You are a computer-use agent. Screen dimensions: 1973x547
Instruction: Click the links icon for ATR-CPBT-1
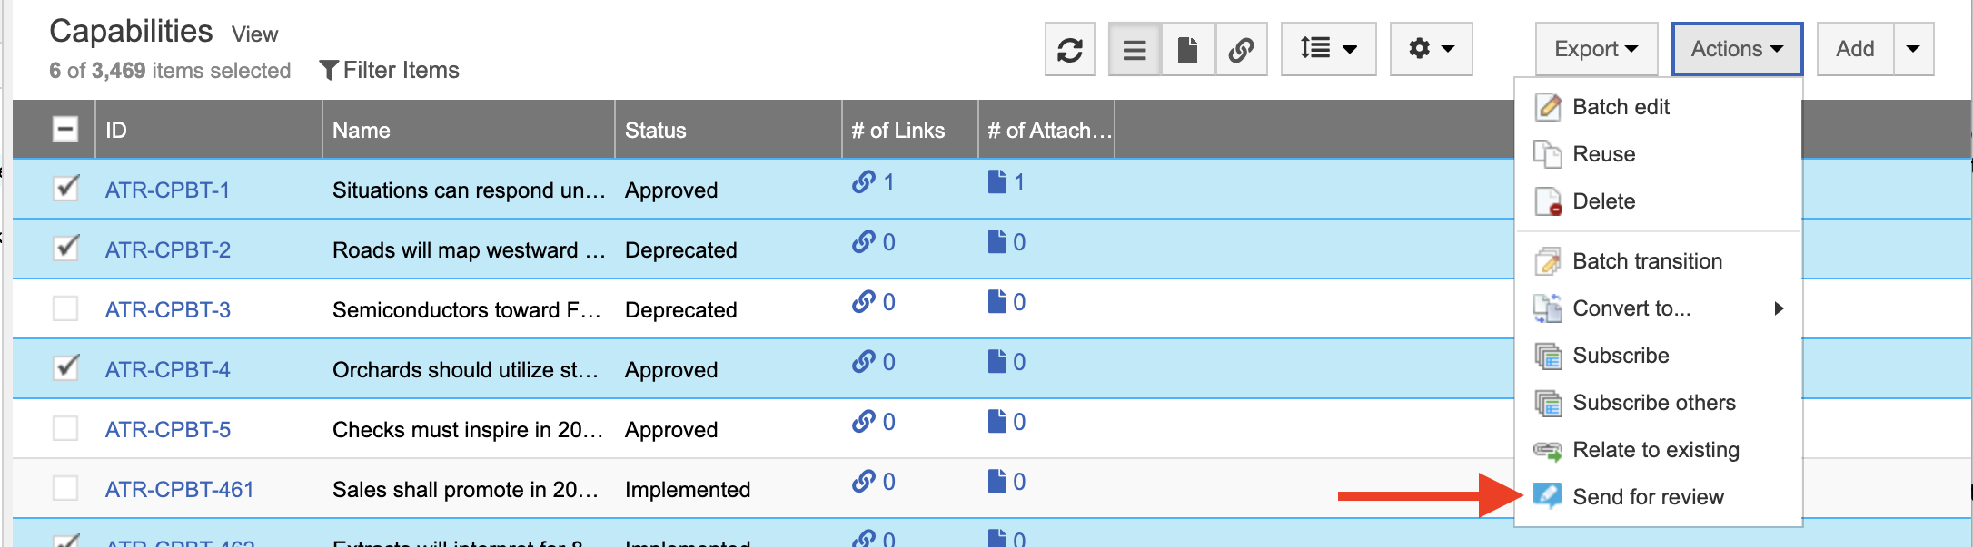[x=863, y=182]
